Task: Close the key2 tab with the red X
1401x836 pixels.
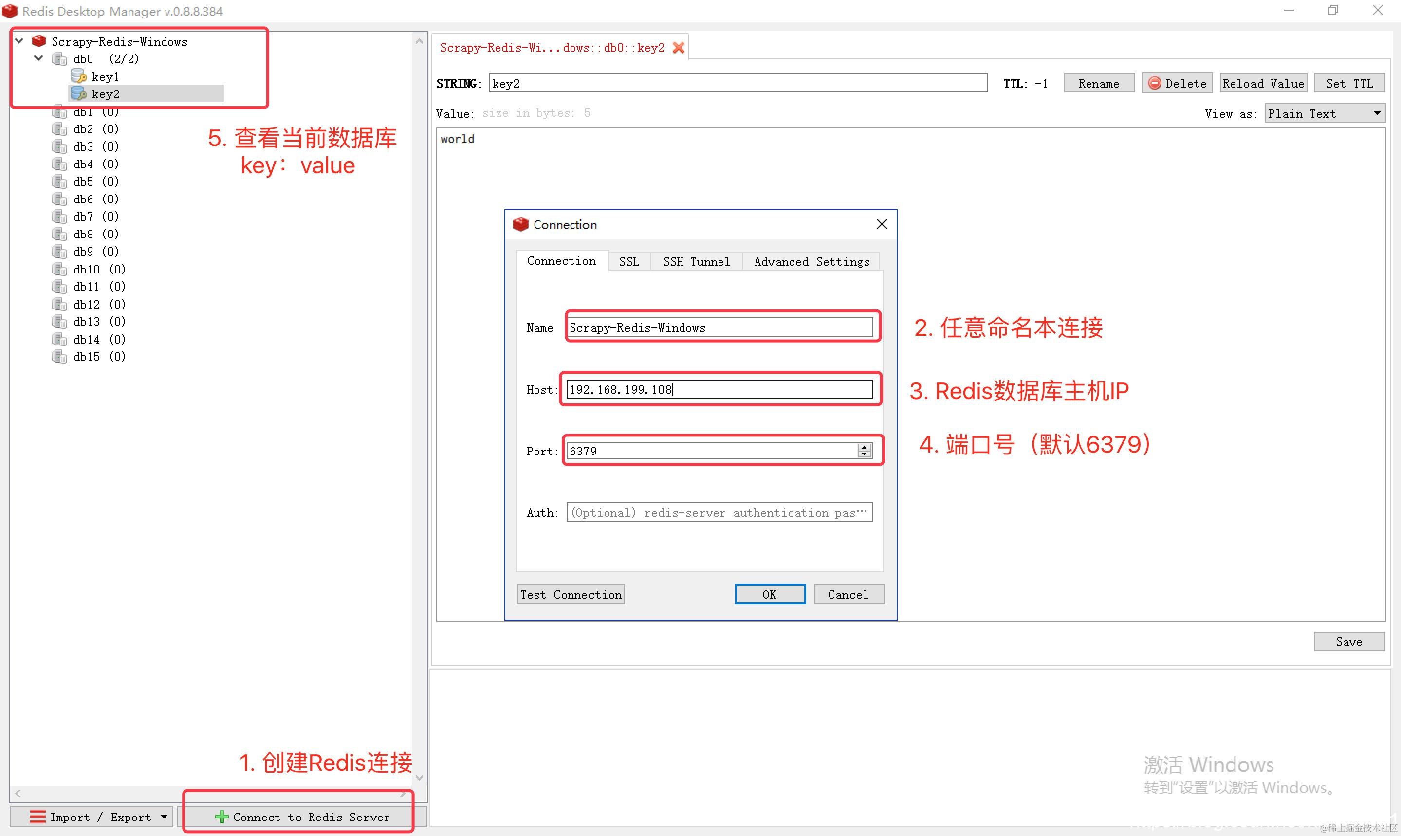Action: [x=679, y=47]
